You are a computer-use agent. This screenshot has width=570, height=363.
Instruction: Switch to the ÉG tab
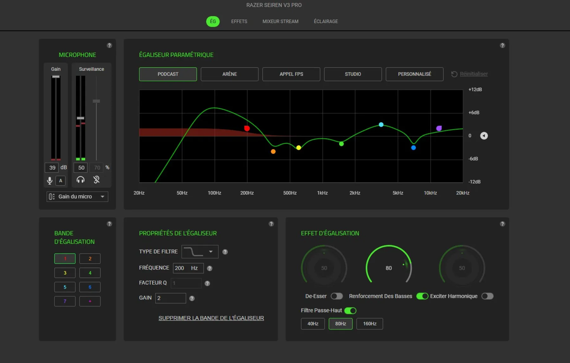213,21
